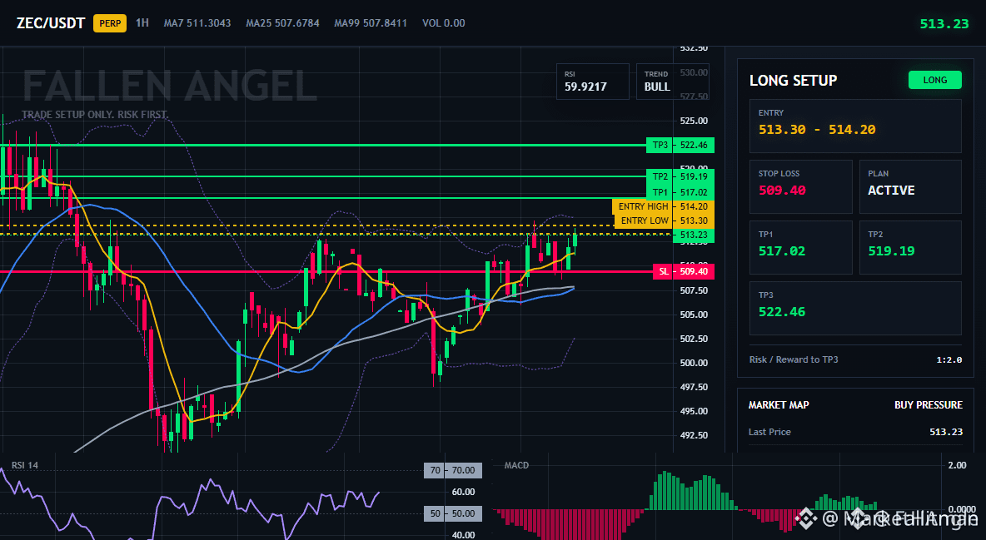Image resolution: width=986 pixels, height=540 pixels.
Task: Click the MA25 507.6784 indicator
Action: point(282,23)
